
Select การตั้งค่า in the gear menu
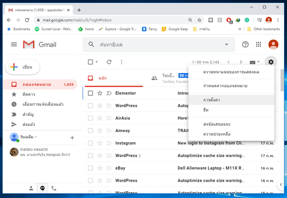pyautogui.click(x=231, y=100)
